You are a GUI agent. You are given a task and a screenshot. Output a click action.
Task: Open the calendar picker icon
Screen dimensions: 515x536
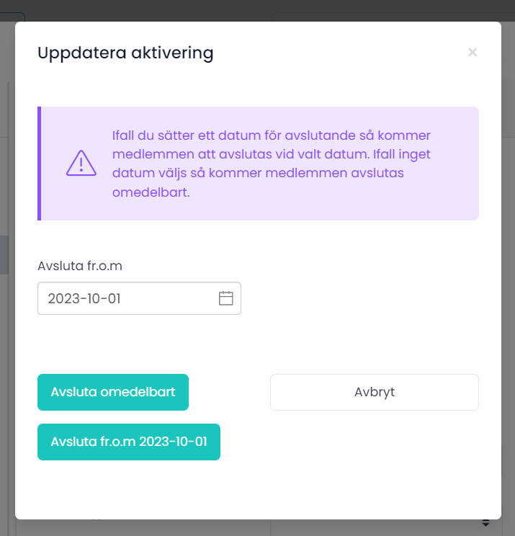coord(225,298)
